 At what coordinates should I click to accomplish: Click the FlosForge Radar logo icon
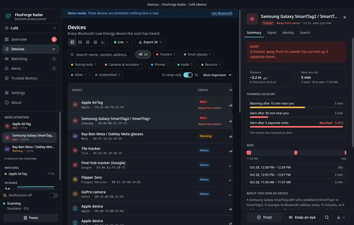pyautogui.click(x=8, y=17)
